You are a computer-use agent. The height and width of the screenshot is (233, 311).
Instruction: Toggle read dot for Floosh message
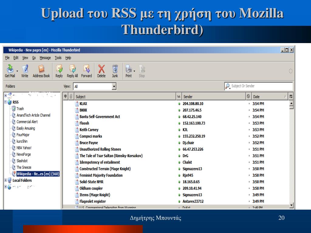tap(179, 123)
